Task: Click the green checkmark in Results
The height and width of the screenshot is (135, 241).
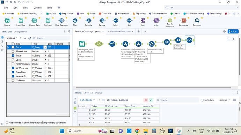Action: pos(151,100)
